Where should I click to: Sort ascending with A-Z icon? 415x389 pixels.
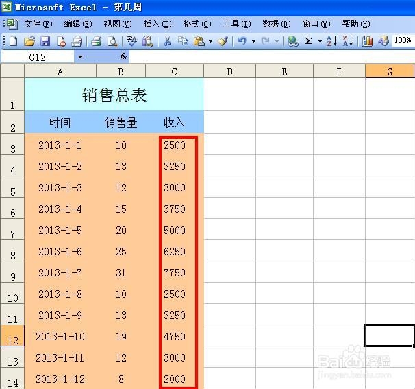(331, 41)
